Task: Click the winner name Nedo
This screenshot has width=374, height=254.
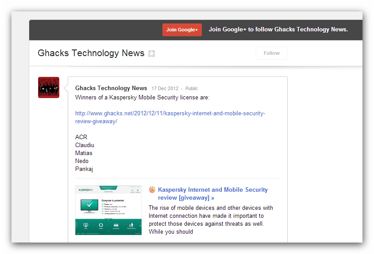Action: coord(82,161)
